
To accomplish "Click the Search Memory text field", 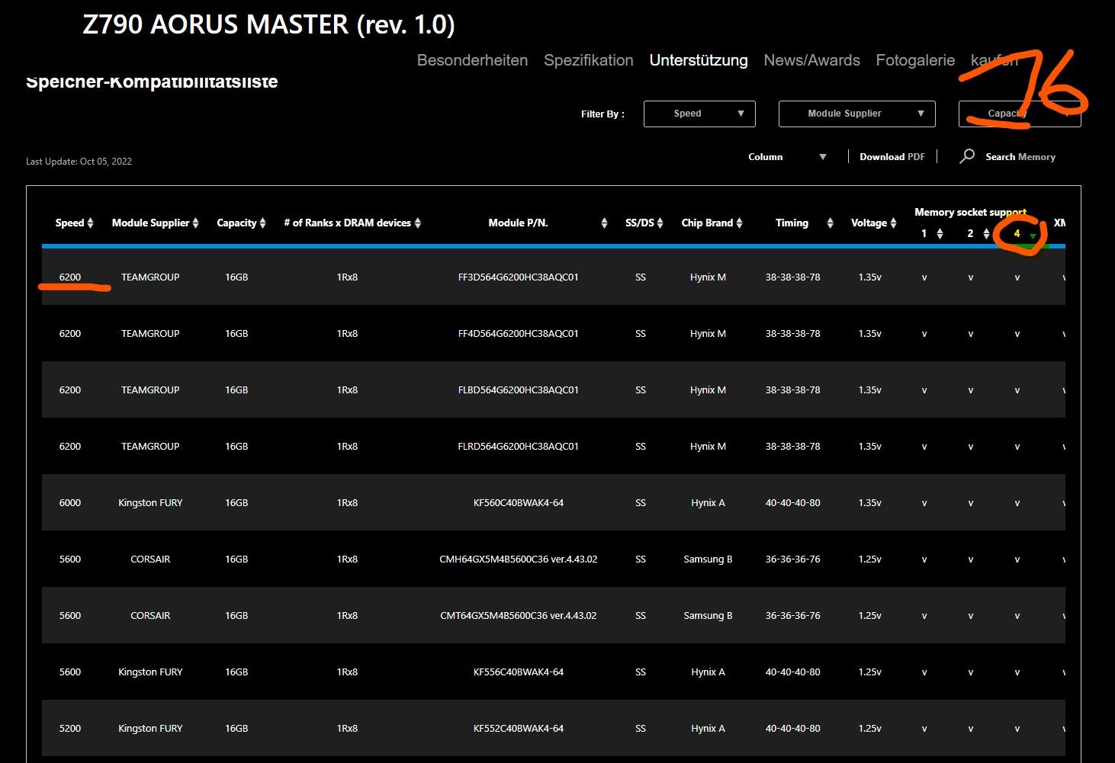I will tap(1020, 157).
